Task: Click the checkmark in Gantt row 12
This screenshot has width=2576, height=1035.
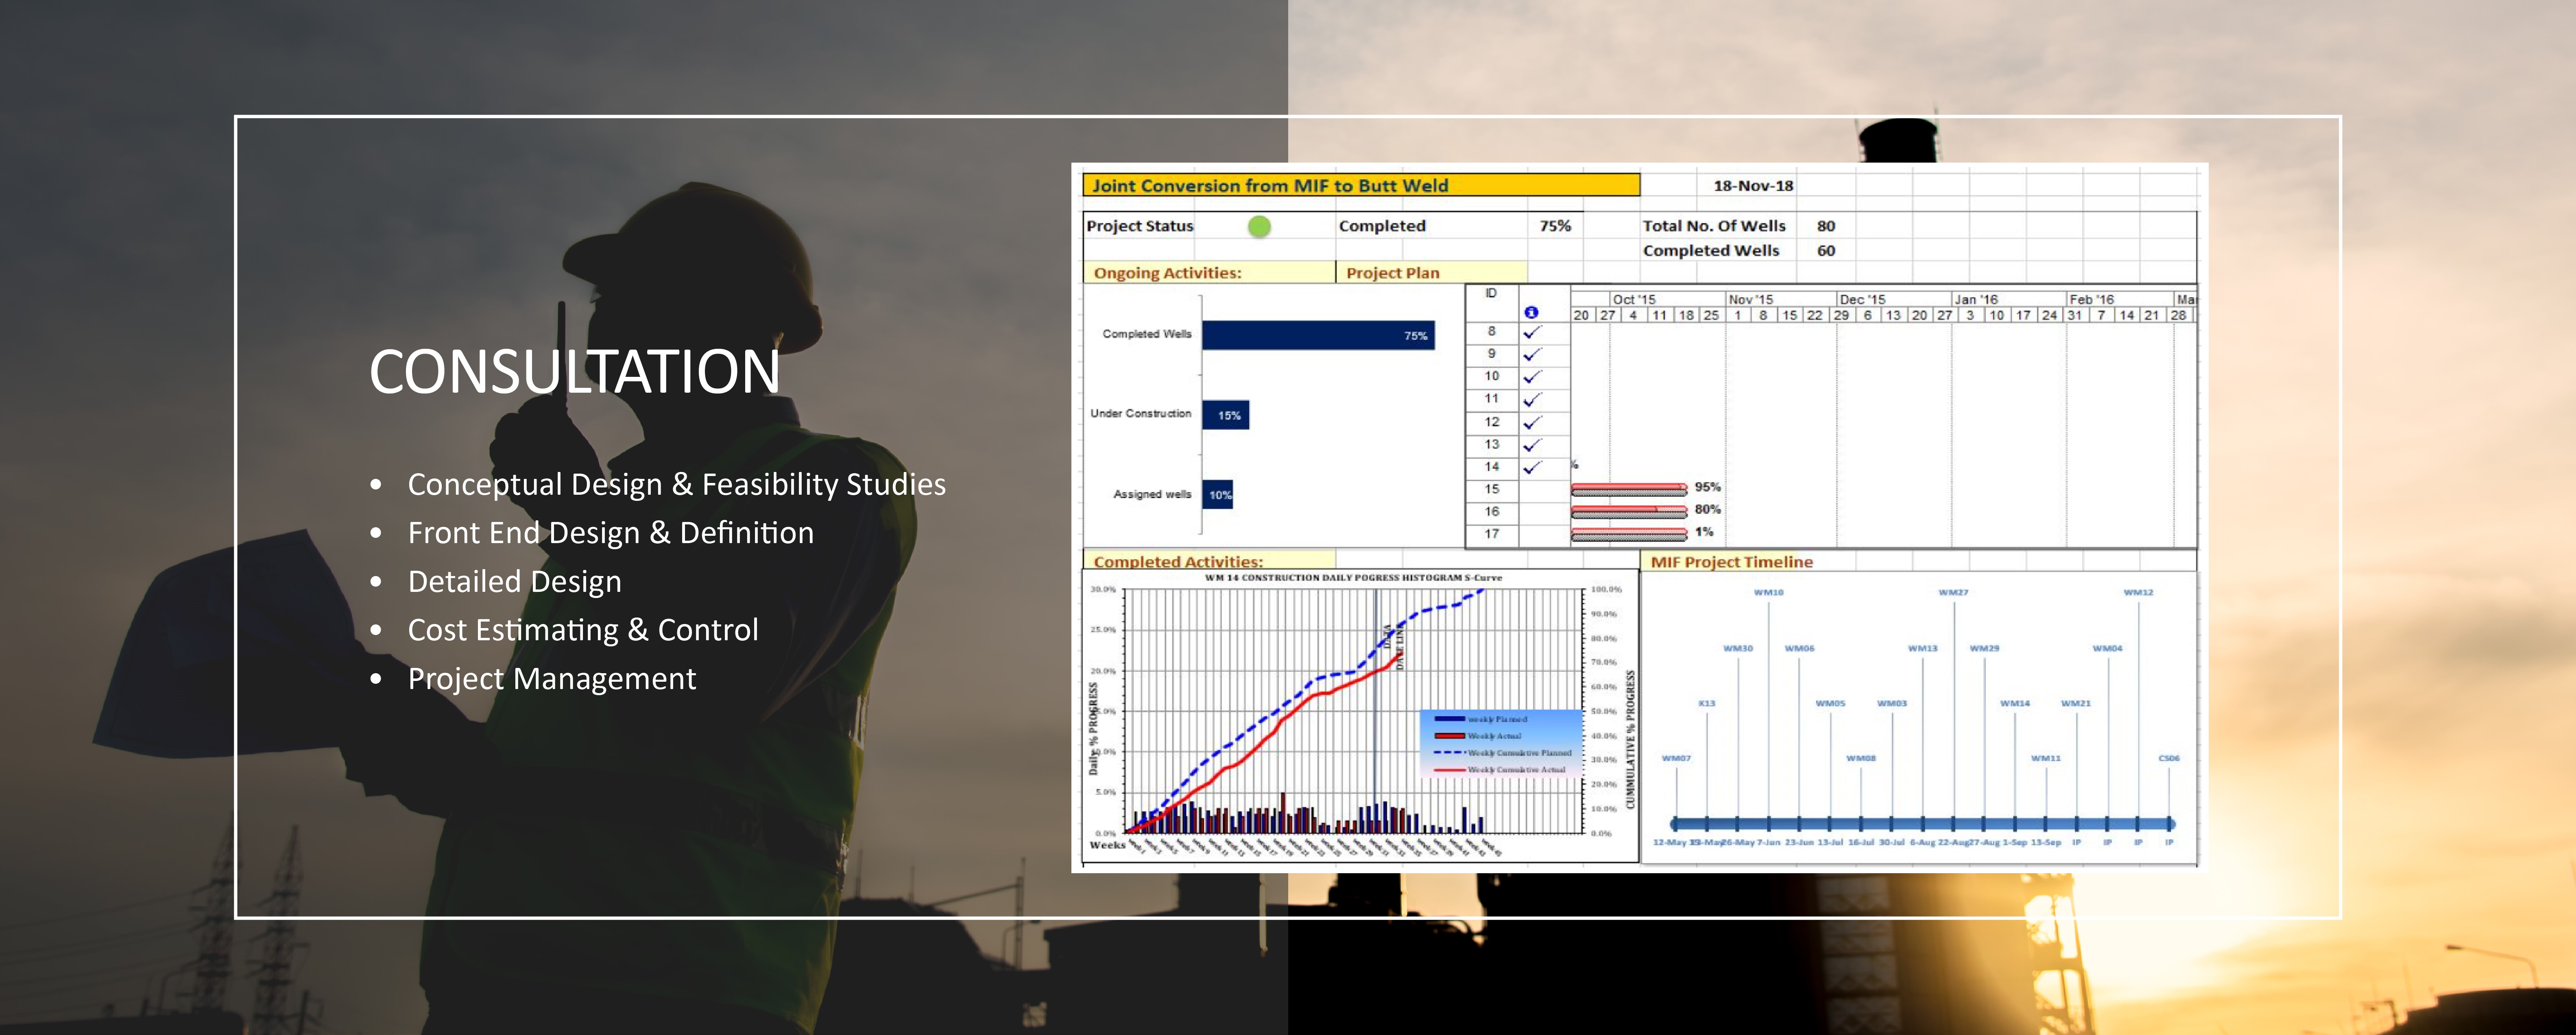Action: click(x=1532, y=423)
